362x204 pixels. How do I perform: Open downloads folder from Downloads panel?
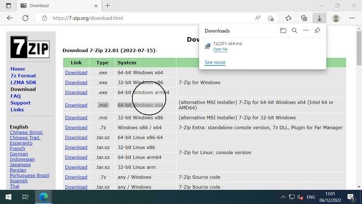pos(283,31)
